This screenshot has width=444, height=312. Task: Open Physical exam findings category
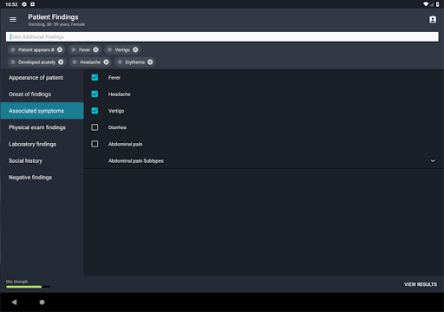pyautogui.click(x=42, y=127)
